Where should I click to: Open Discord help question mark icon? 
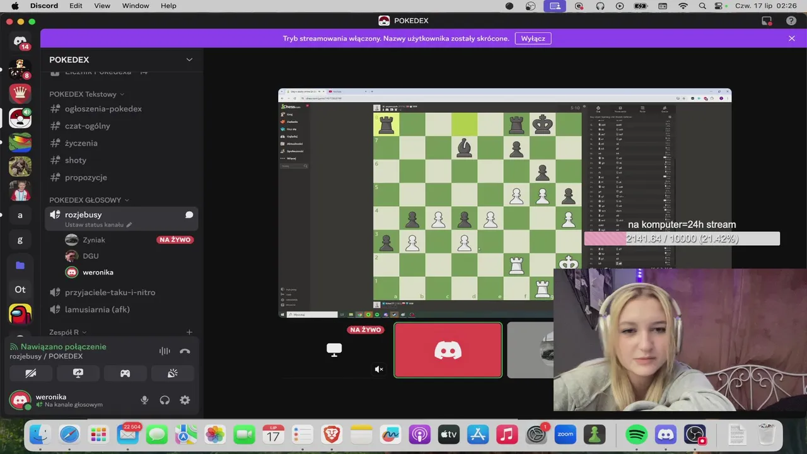coord(791,21)
